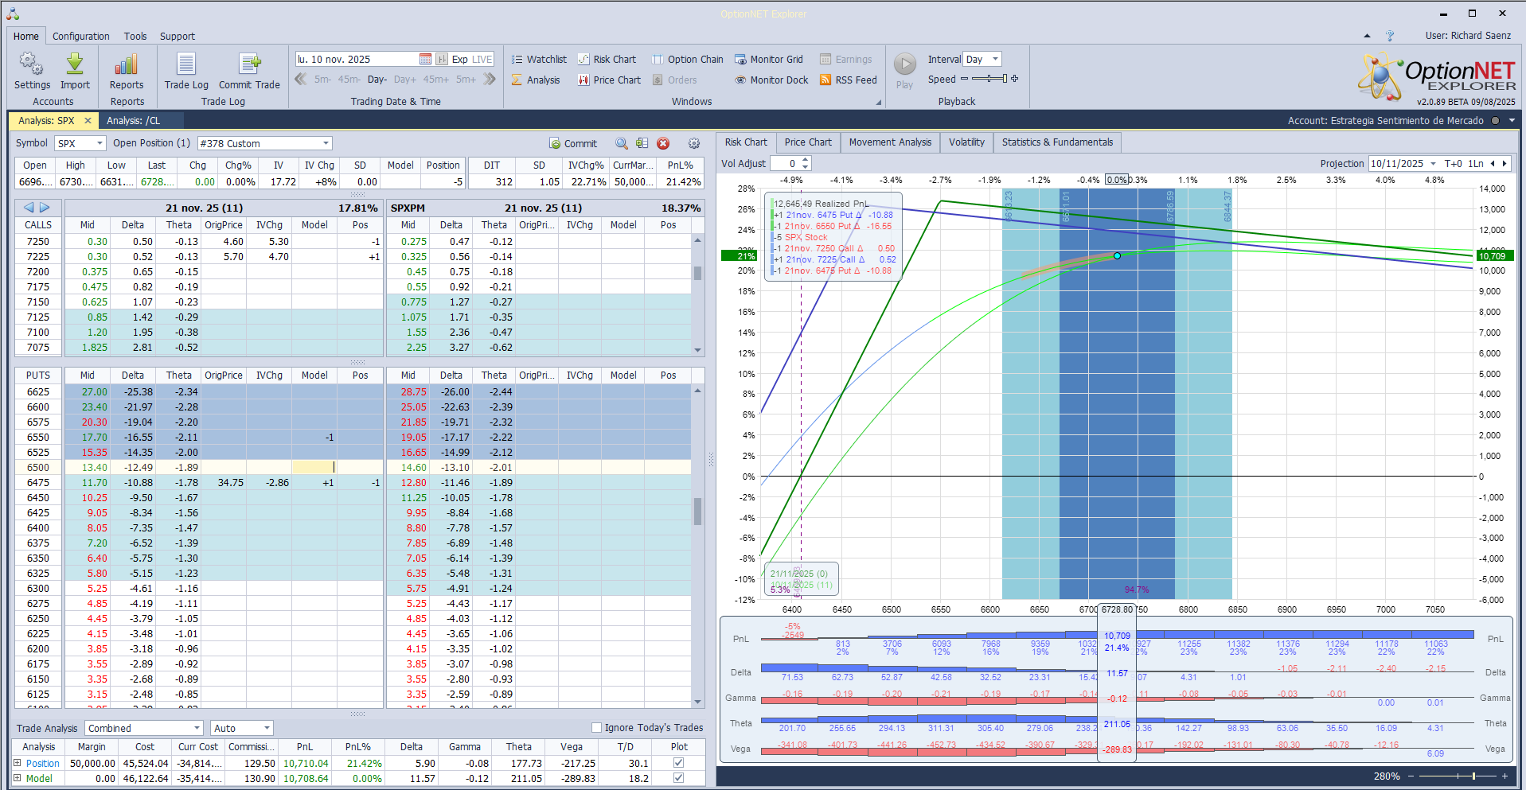Switch to the Configuration ribbon tab
This screenshot has height=790, width=1526.
[81, 36]
